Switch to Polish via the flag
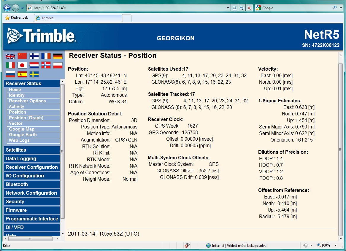The width and height of the screenshot is (346, 251). click(x=58, y=65)
